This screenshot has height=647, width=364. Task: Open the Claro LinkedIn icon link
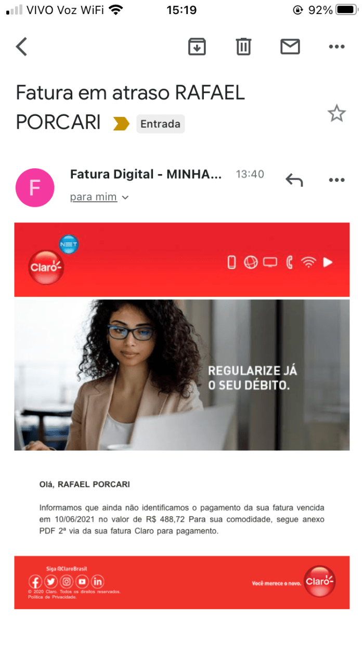point(97,582)
